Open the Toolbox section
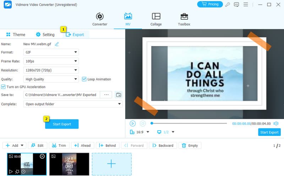Image resolution: width=284 pixels, height=183 pixels. click(x=184, y=19)
